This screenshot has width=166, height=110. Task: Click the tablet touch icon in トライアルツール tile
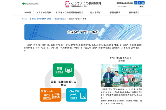pos(83,96)
